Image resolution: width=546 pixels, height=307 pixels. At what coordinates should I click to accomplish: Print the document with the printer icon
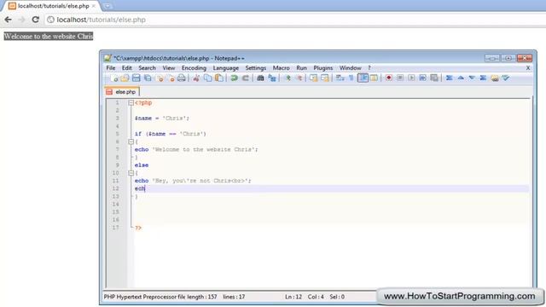pyautogui.click(x=182, y=78)
